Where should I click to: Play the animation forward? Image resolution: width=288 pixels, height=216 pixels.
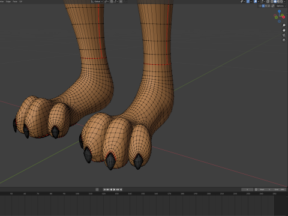coord(115,190)
